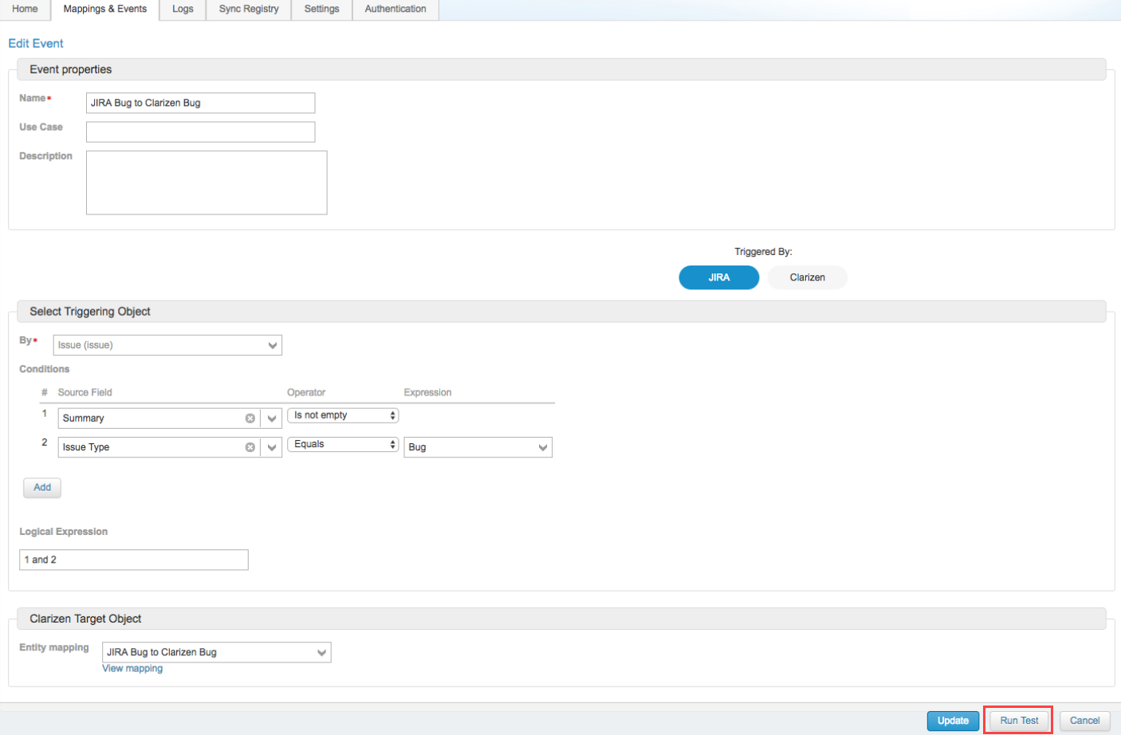Clear the Issue Type source field
The image size is (1121, 735).
pos(250,447)
